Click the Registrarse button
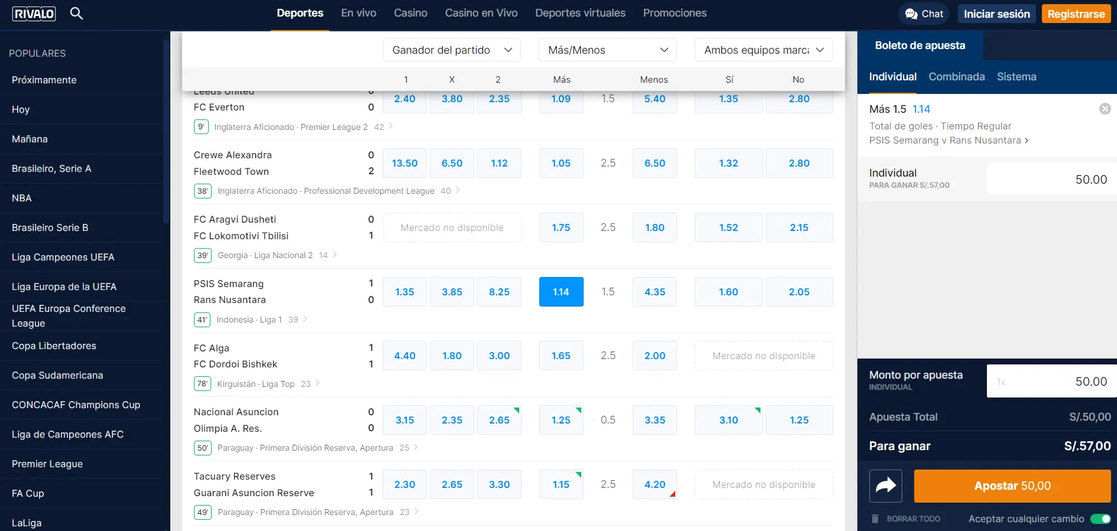The width and height of the screenshot is (1117, 531). click(1076, 14)
